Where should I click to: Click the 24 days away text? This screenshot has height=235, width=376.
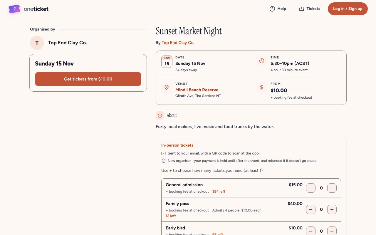pyautogui.click(x=186, y=70)
